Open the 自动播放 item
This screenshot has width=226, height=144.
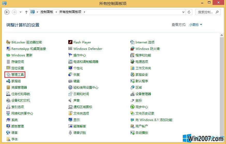pos(139,133)
